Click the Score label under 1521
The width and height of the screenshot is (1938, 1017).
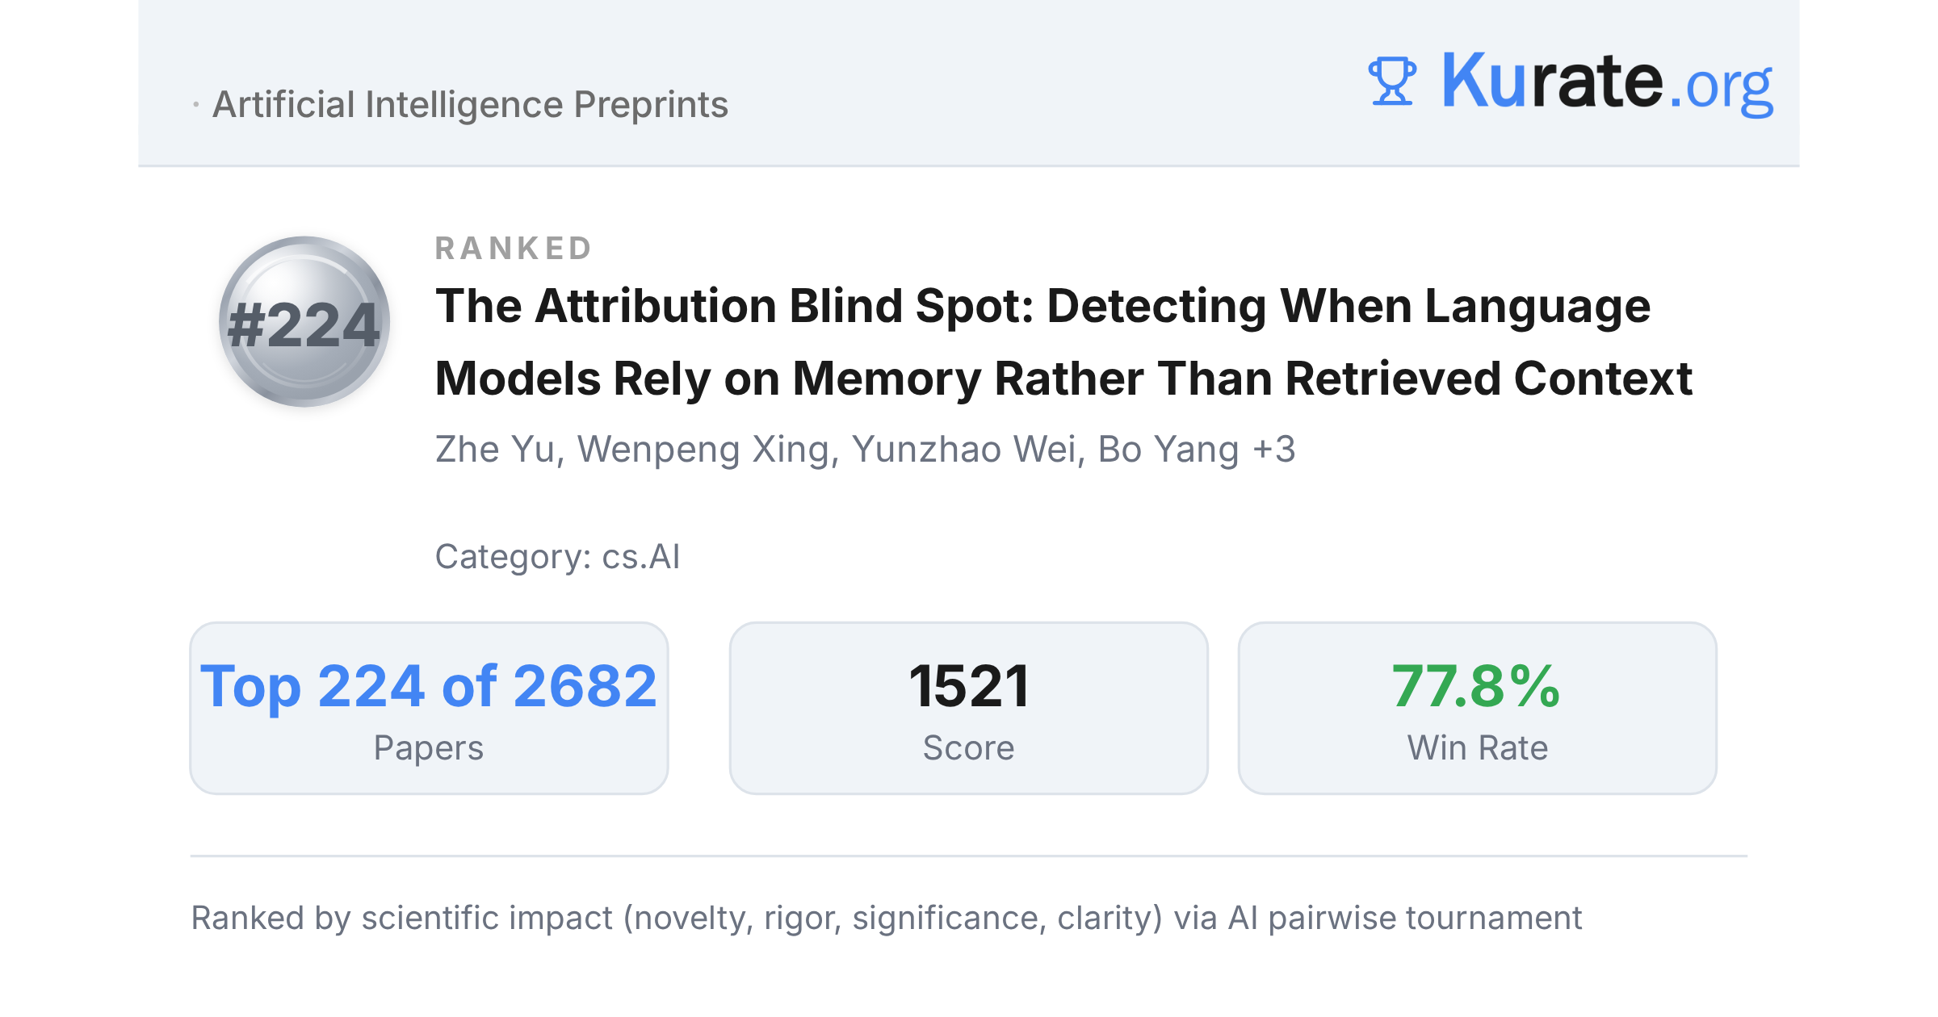968,748
